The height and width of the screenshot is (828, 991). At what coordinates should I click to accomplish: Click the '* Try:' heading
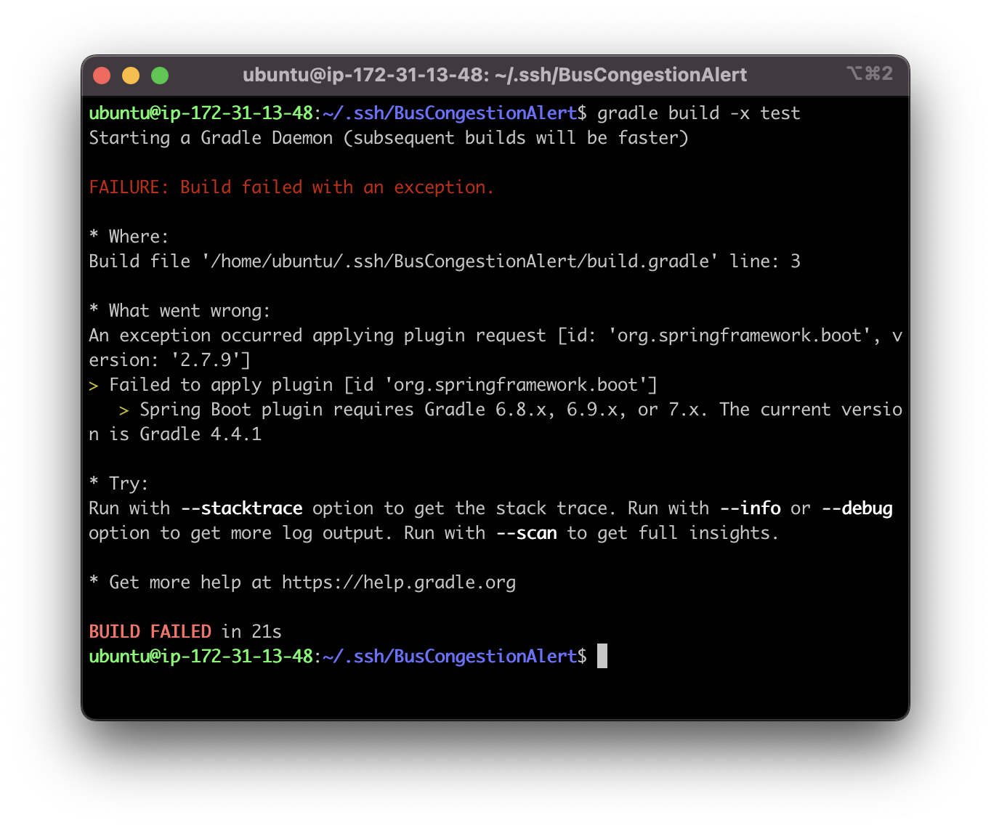(118, 484)
